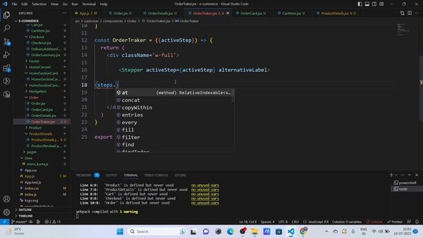Image resolution: width=423 pixels, height=238 pixels.
Task: Toggle the bottom panel layout icon
Action: [367, 4]
